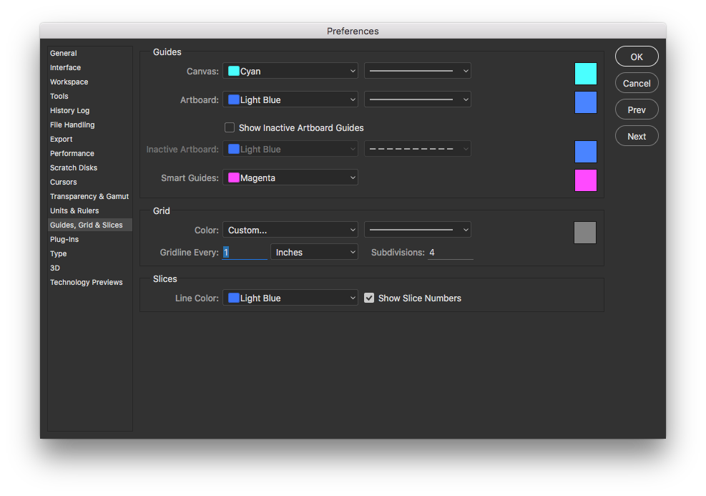Screen dimensions: 706x496
Task: Open the Artboard color dropdown
Action: [290, 99]
